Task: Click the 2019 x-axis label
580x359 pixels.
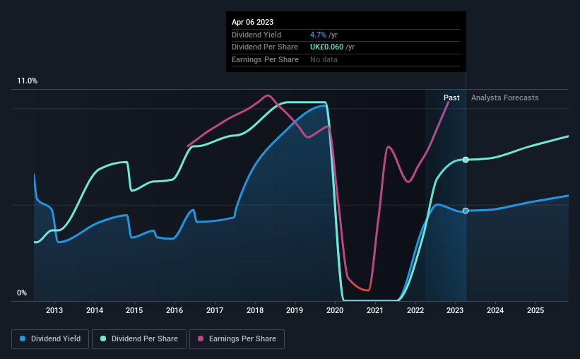Action: tap(295, 310)
